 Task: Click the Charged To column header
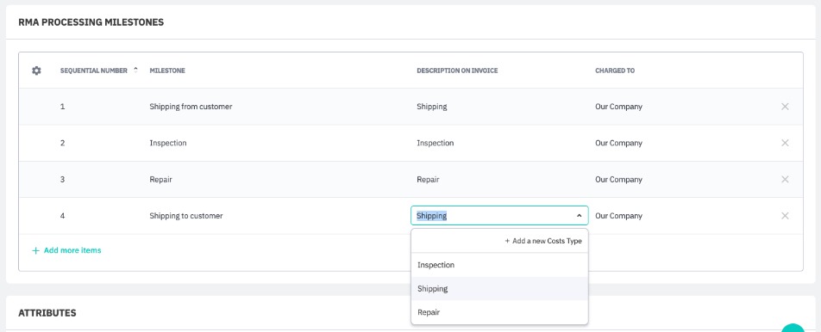click(615, 71)
